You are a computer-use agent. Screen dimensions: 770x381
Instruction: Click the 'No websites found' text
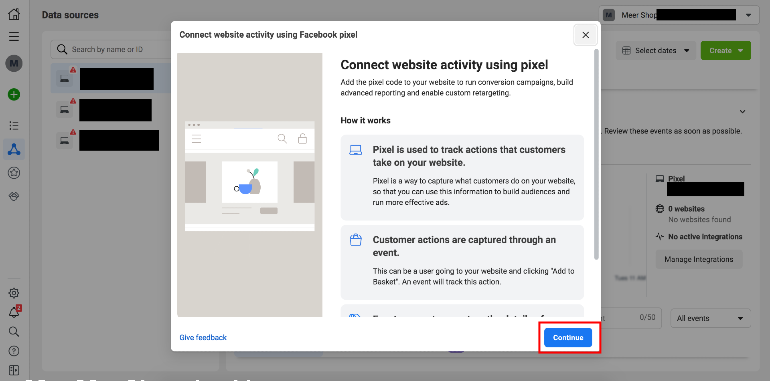(x=699, y=220)
